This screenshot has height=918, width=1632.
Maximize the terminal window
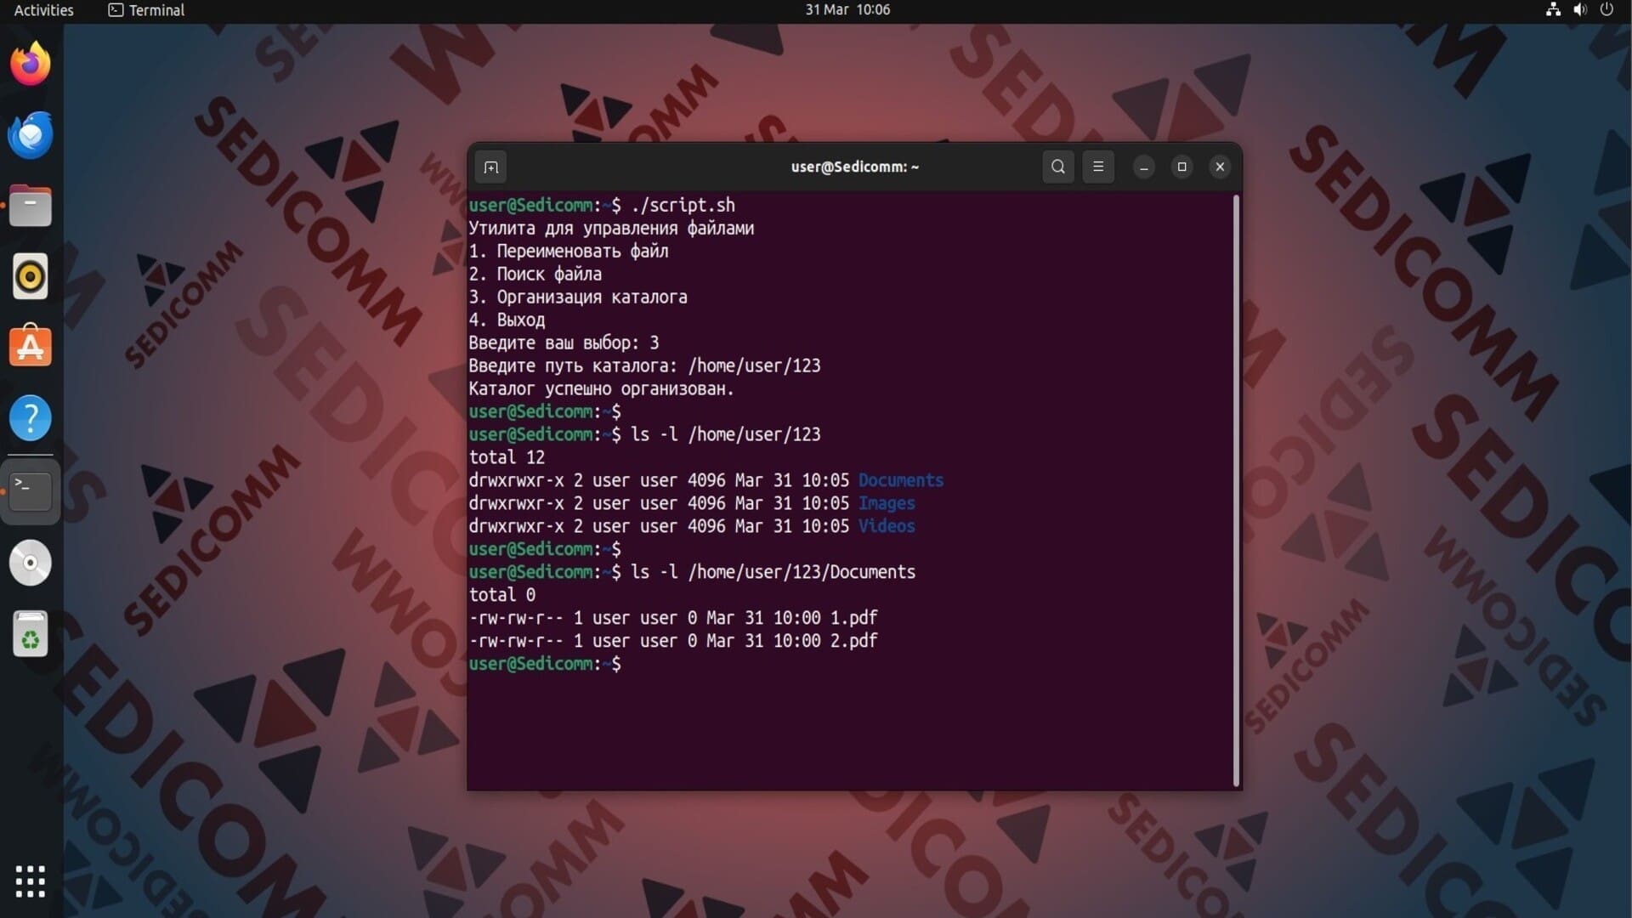point(1181,167)
